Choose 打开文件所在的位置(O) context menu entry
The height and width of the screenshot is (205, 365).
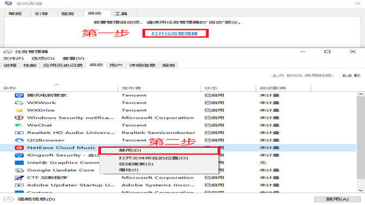153,158
